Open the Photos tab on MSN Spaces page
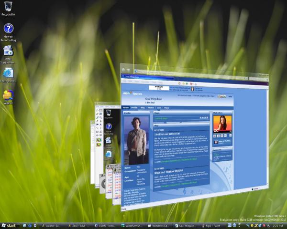The width and height of the screenshot is (287, 229). click(151, 108)
